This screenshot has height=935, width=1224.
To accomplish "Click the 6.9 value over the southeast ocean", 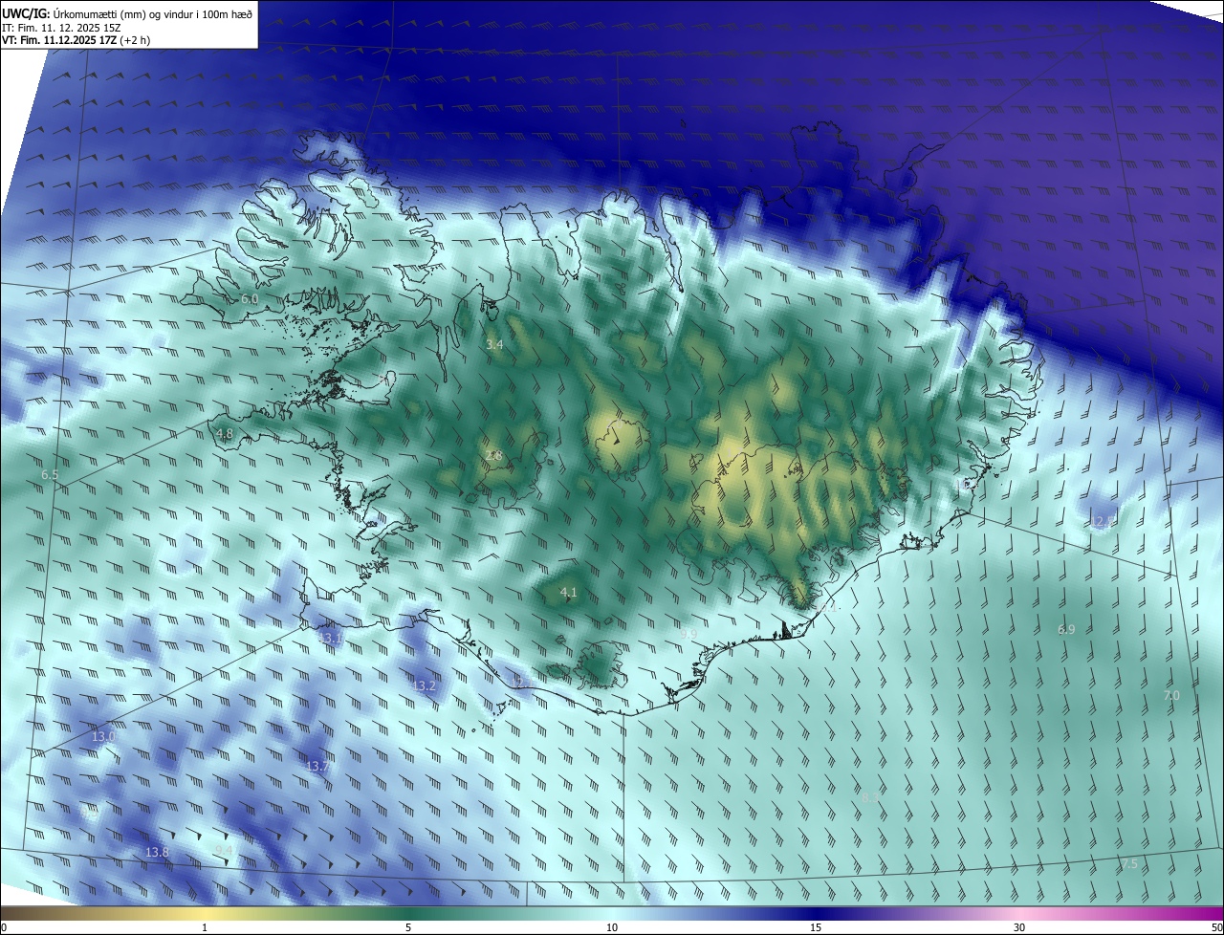I will point(1066,629).
